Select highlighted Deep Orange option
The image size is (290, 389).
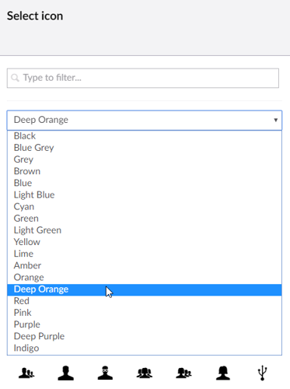point(145,289)
